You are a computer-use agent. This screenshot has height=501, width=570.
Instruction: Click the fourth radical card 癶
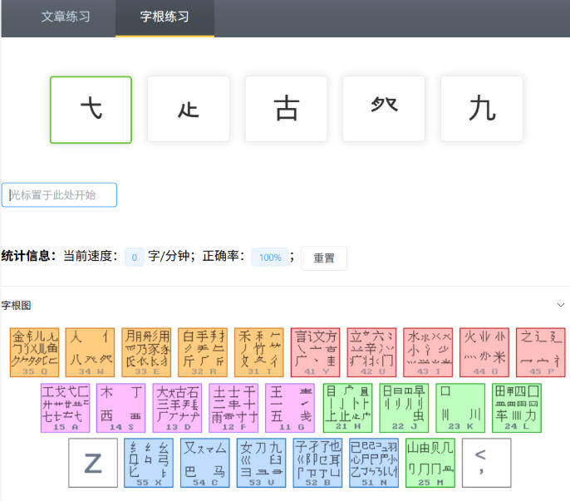384,109
